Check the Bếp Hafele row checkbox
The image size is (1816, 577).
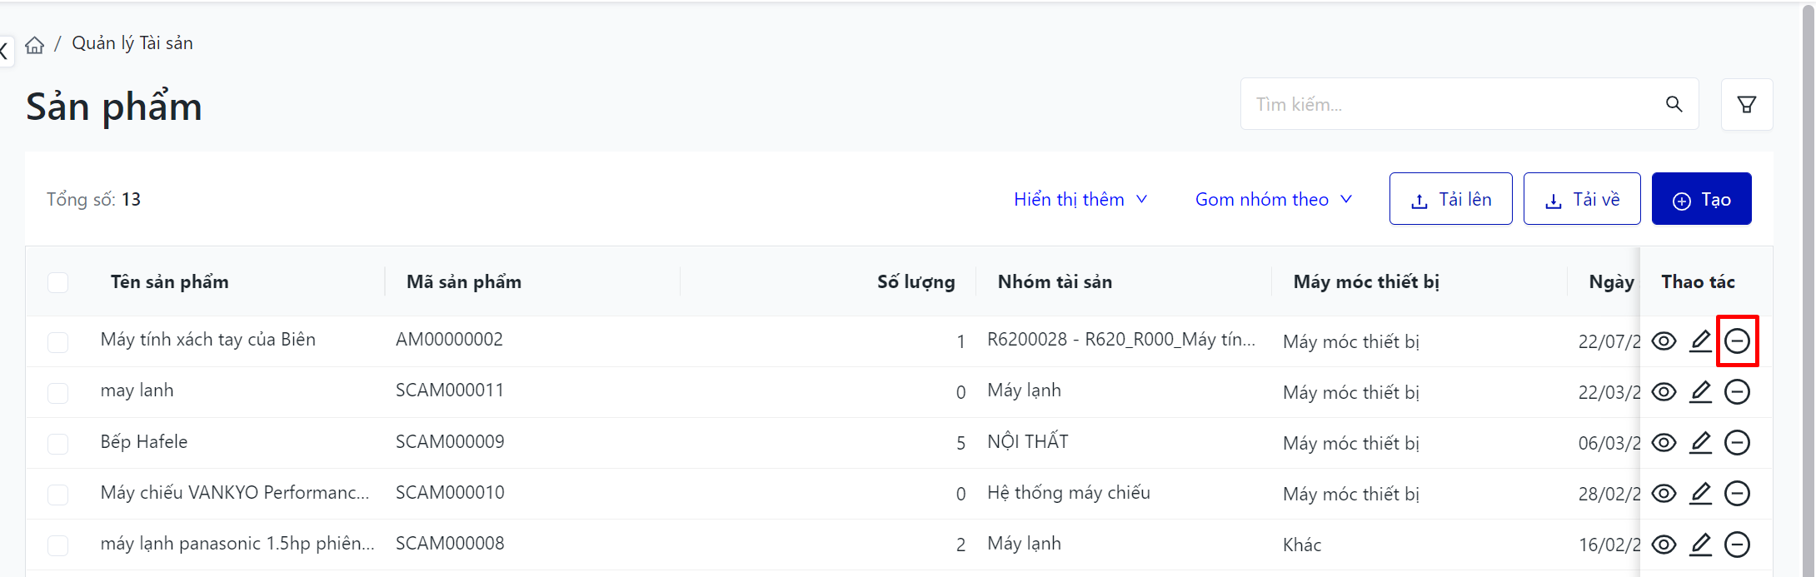[x=58, y=444]
